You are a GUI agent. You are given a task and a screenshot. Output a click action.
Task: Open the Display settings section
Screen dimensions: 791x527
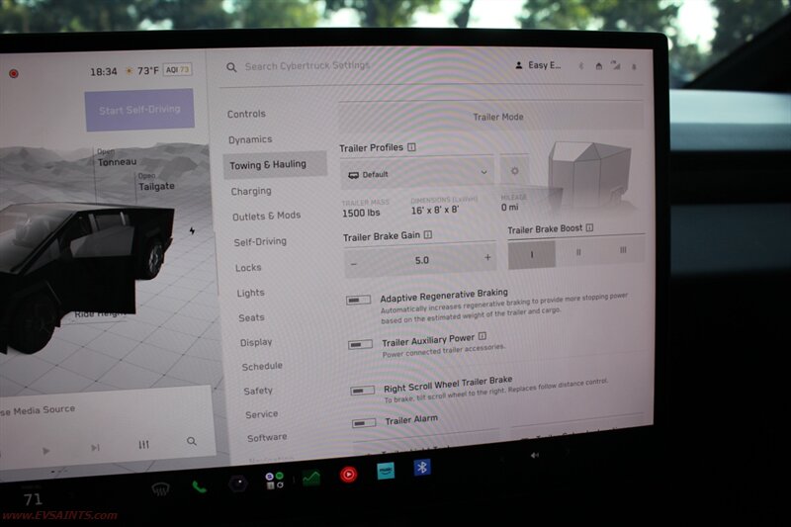point(256,342)
